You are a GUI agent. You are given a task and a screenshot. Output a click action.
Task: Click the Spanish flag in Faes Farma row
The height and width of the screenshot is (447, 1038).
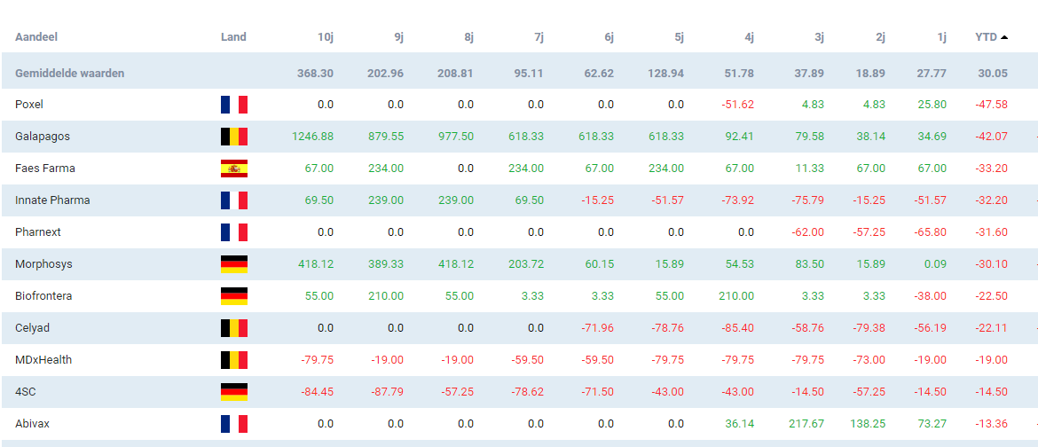pyautogui.click(x=234, y=169)
